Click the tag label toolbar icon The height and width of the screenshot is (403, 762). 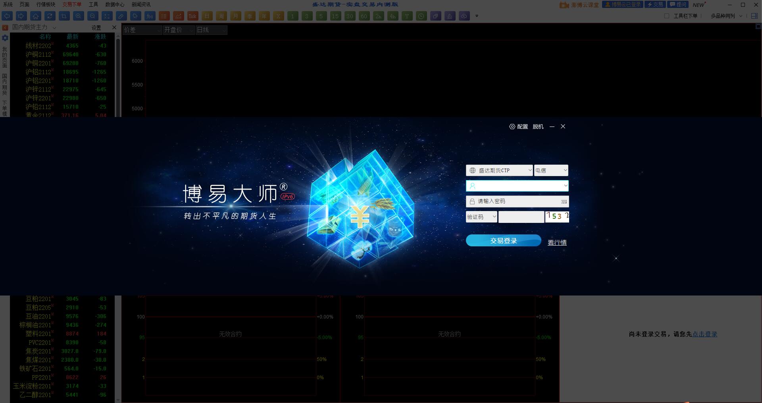tap(136, 16)
